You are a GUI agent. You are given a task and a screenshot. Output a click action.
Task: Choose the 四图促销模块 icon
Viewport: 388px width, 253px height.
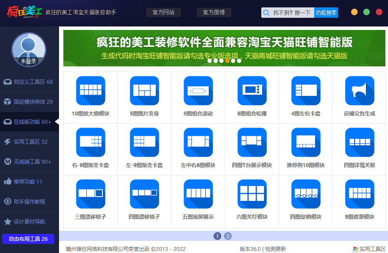pos(306,194)
